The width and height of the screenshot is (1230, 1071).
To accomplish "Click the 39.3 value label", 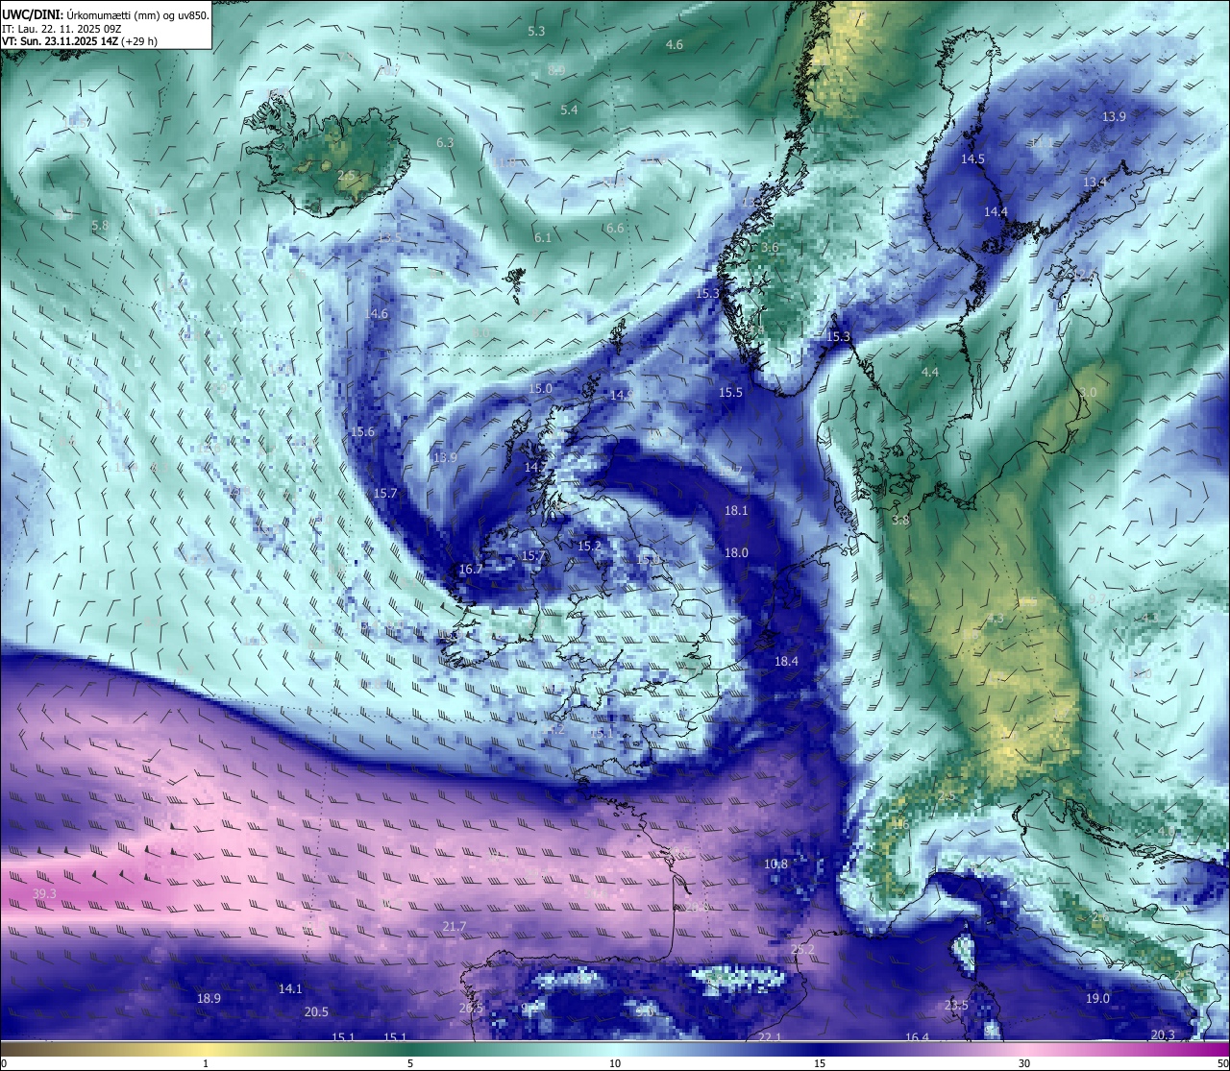I will pyautogui.click(x=44, y=893).
